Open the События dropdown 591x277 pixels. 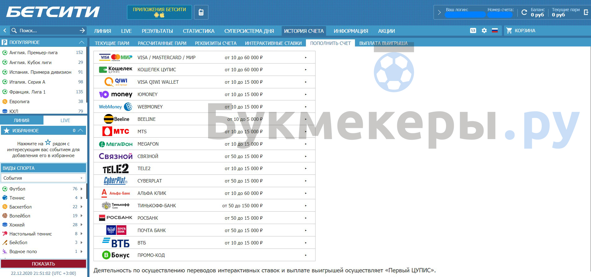(x=43, y=178)
